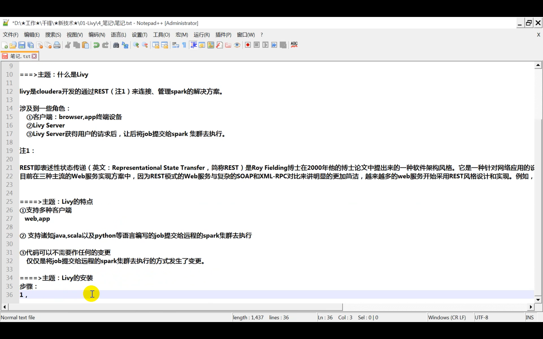
Task: Start macro recording with red dot icon
Action: click(248, 45)
